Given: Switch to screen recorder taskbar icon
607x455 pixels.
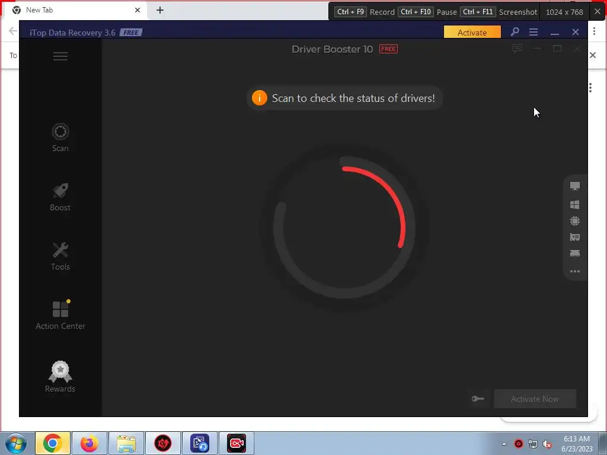Looking at the screenshot, I should coord(237,443).
